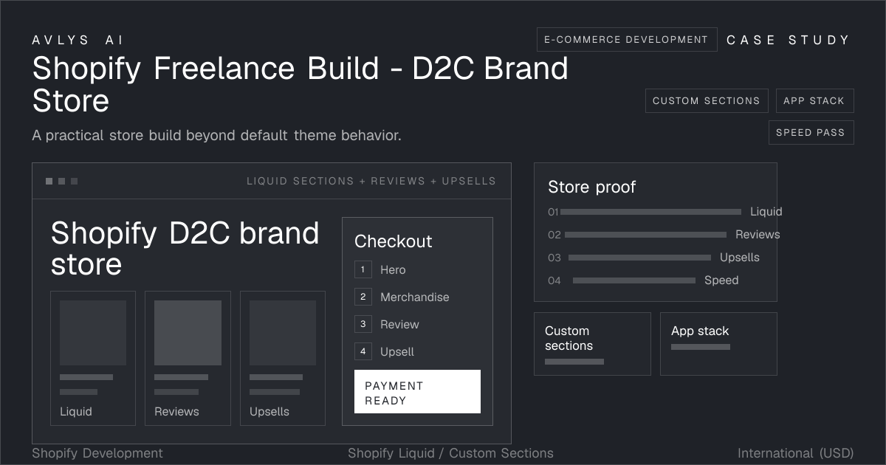Click the Shopify Development footer text
Image resolution: width=886 pixels, height=465 pixels.
click(97, 453)
